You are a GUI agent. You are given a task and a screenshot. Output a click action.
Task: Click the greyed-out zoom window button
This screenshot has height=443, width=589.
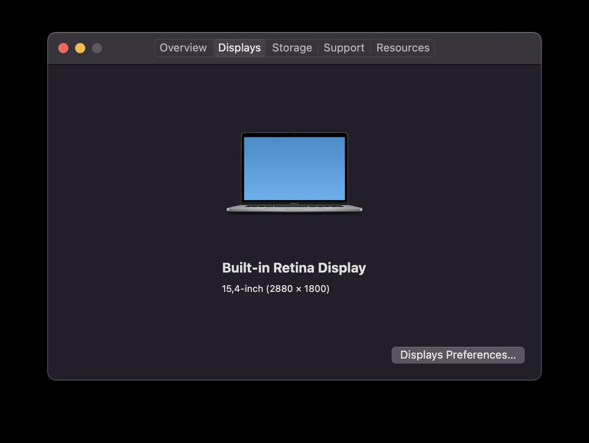point(97,48)
